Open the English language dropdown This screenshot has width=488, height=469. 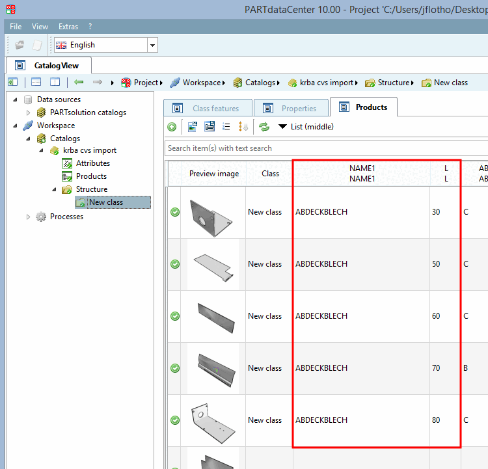[x=152, y=45]
